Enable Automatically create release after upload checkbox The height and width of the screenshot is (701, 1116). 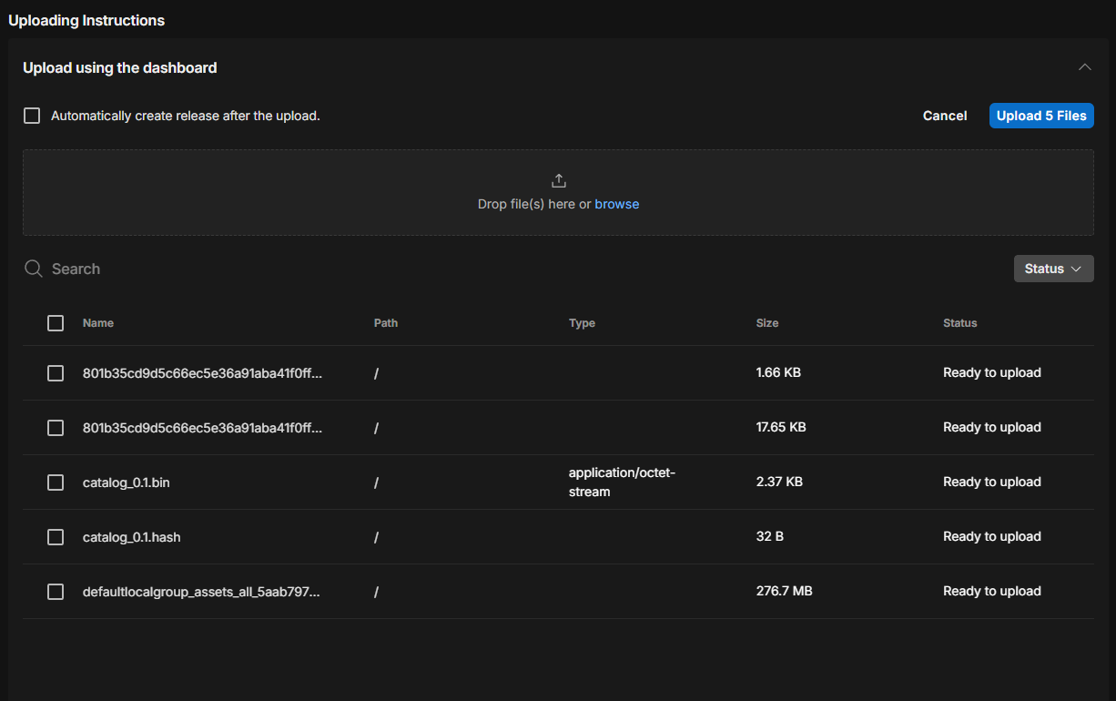(32, 116)
